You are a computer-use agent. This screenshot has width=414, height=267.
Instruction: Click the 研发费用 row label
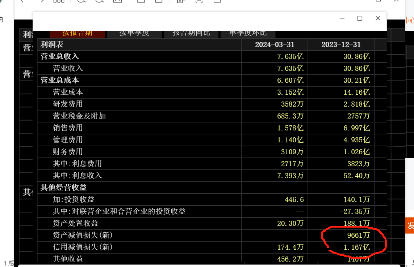[68, 104]
